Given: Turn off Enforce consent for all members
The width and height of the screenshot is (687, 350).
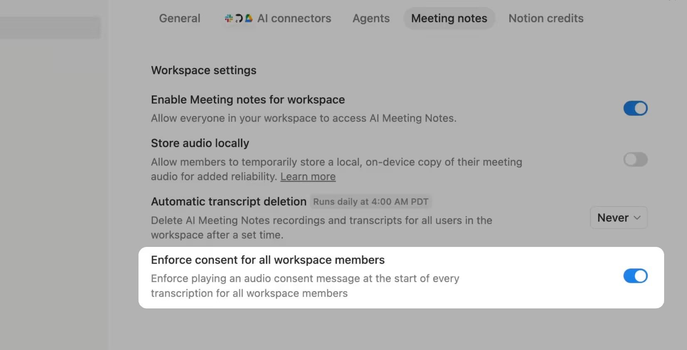Looking at the screenshot, I should click(x=635, y=276).
